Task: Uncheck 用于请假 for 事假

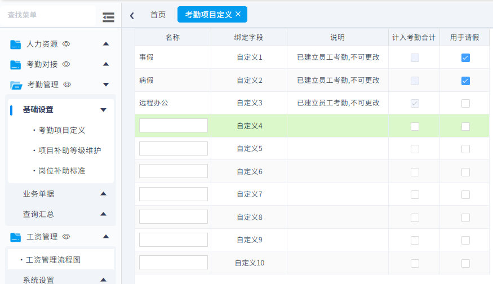Action: (465, 58)
